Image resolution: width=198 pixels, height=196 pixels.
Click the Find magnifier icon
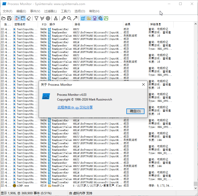click(x=69, y=18)
